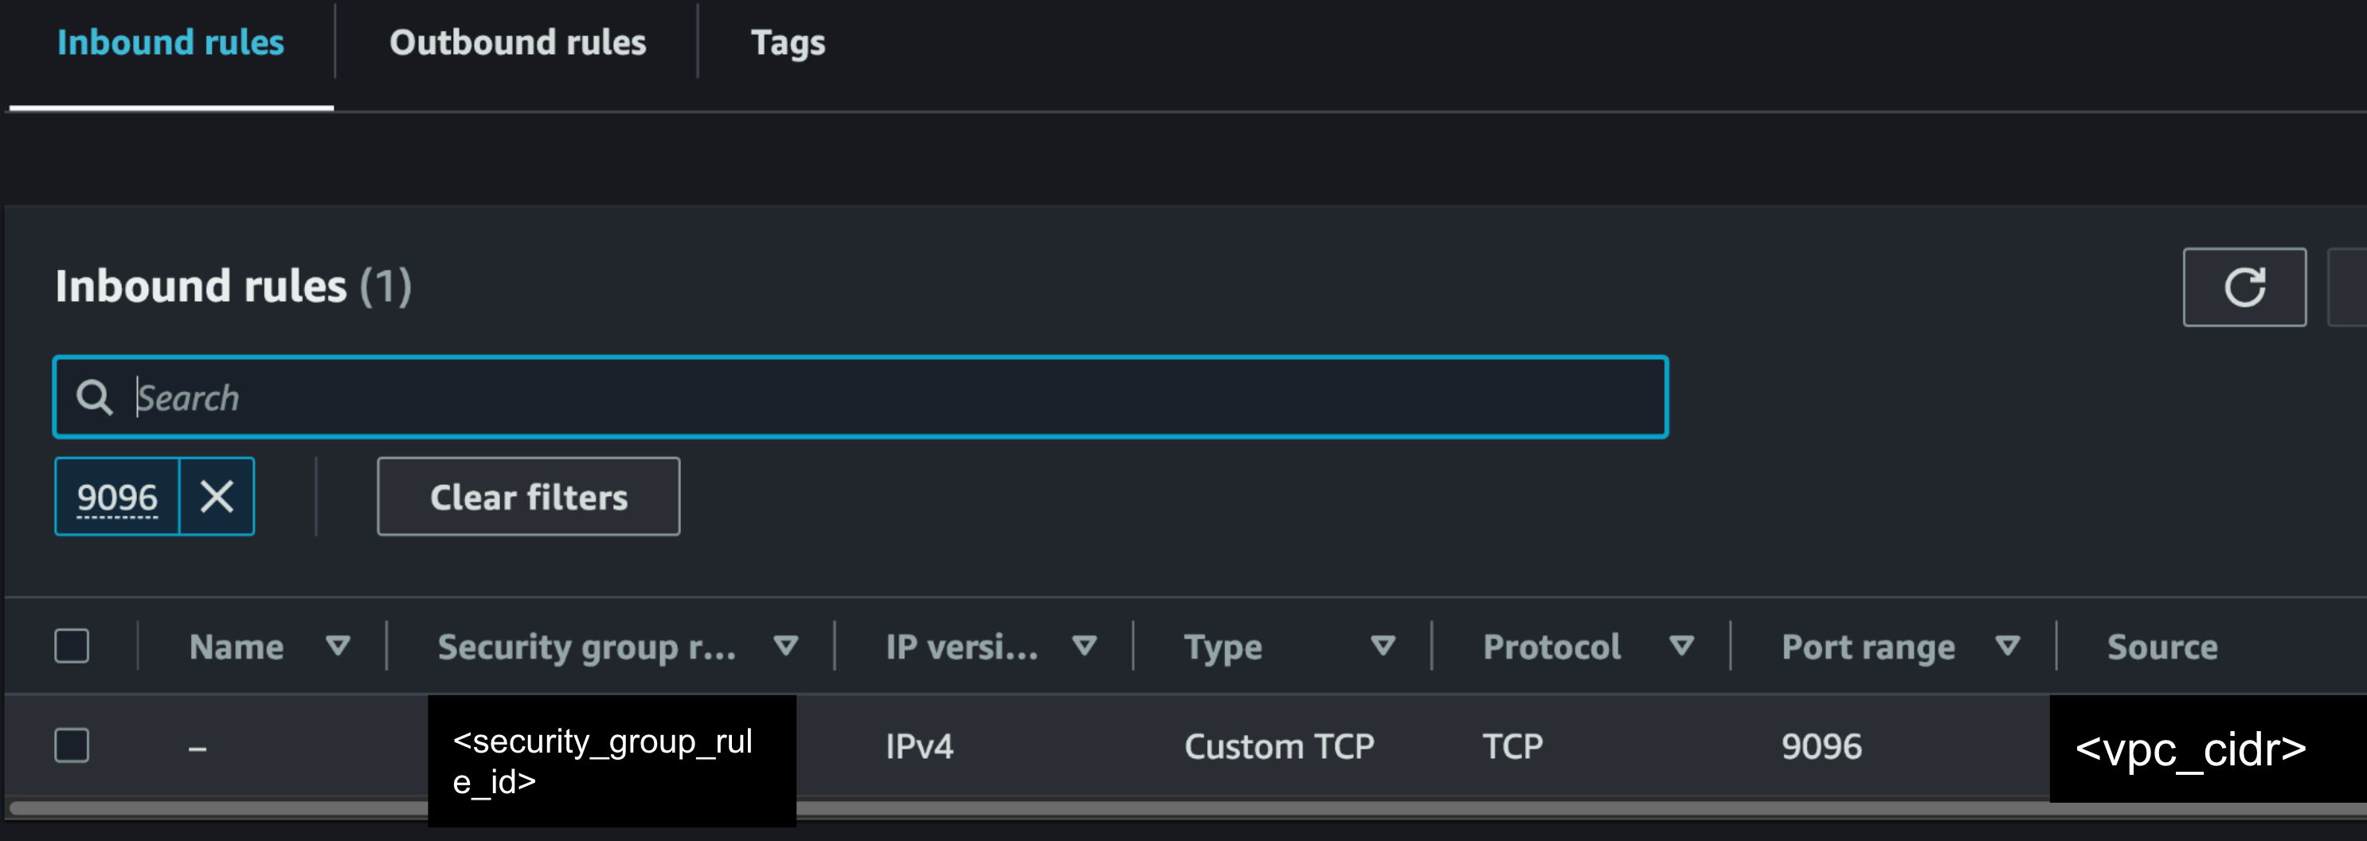Click the security group rule ID cell

(612, 761)
